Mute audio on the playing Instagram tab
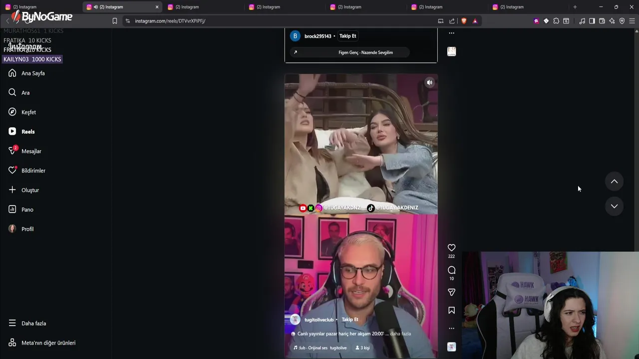The height and width of the screenshot is (359, 639). coord(96,7)
